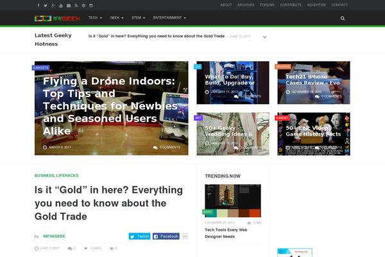Screen dimensions: 385x257
Task: Open the Contribute page
Action: pyautogui.click(x=291, y=5)
